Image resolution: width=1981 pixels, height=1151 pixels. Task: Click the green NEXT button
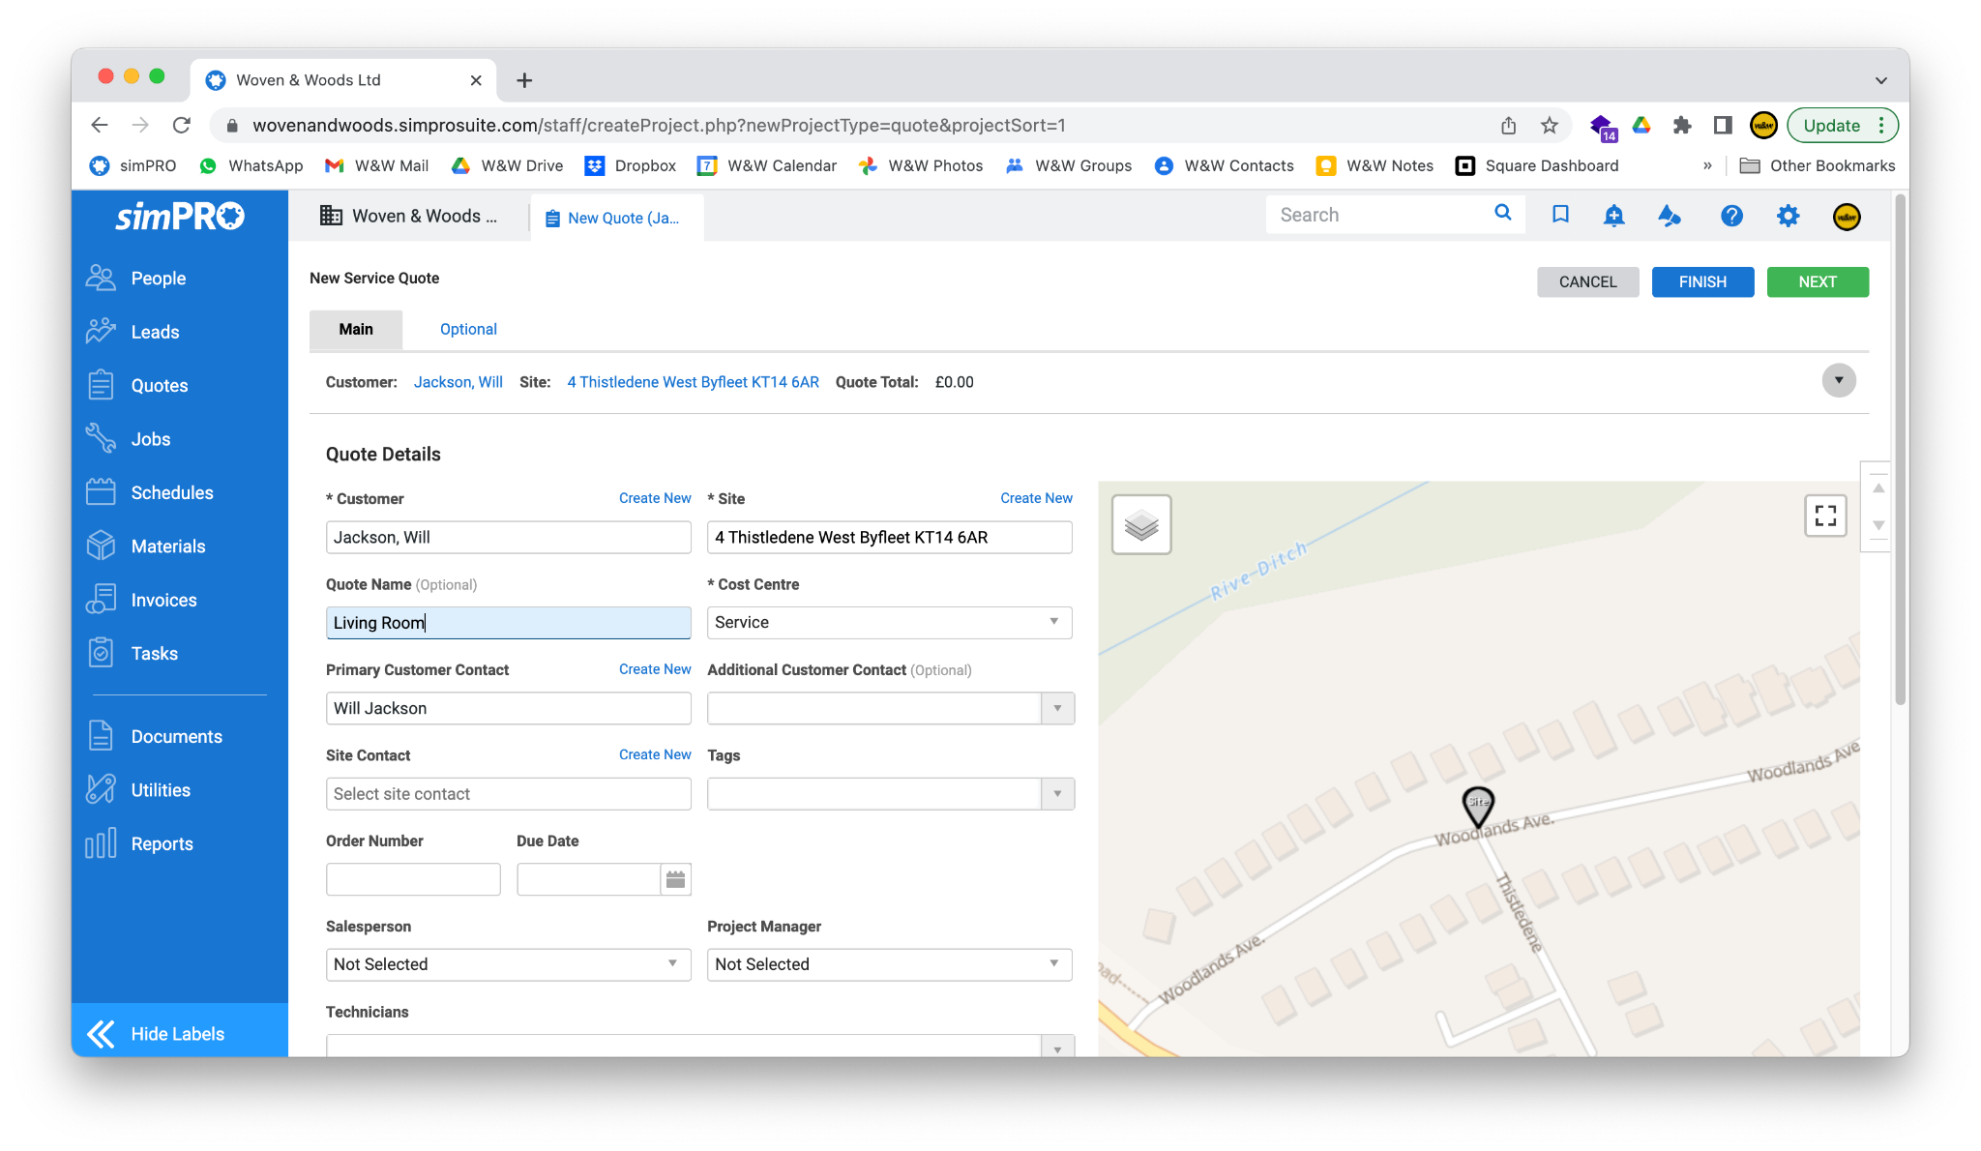tap(1817, 282)
